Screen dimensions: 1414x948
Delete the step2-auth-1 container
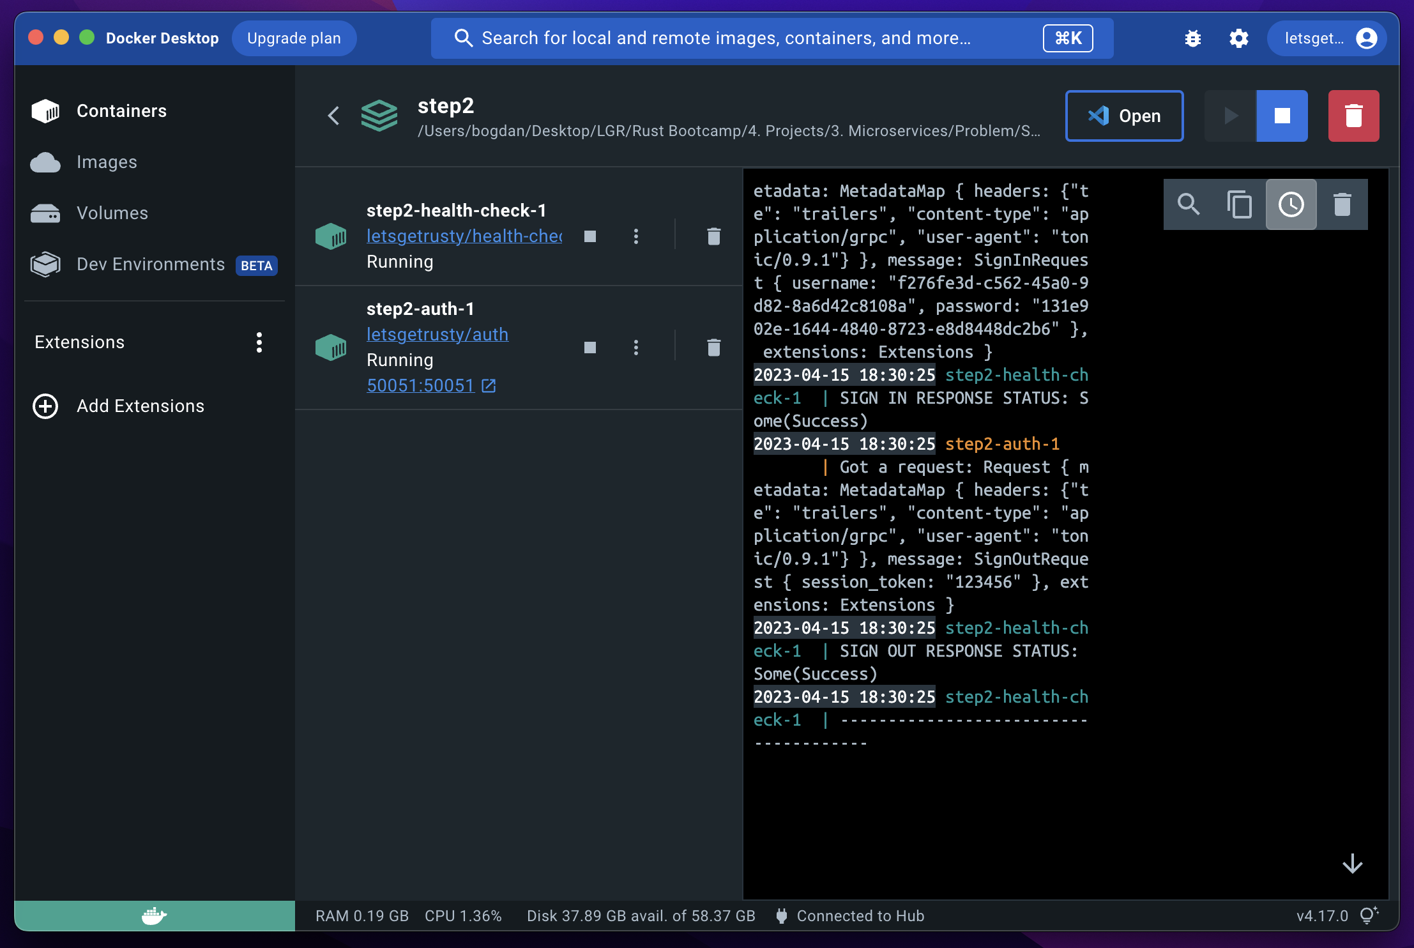tap(714, 348)
